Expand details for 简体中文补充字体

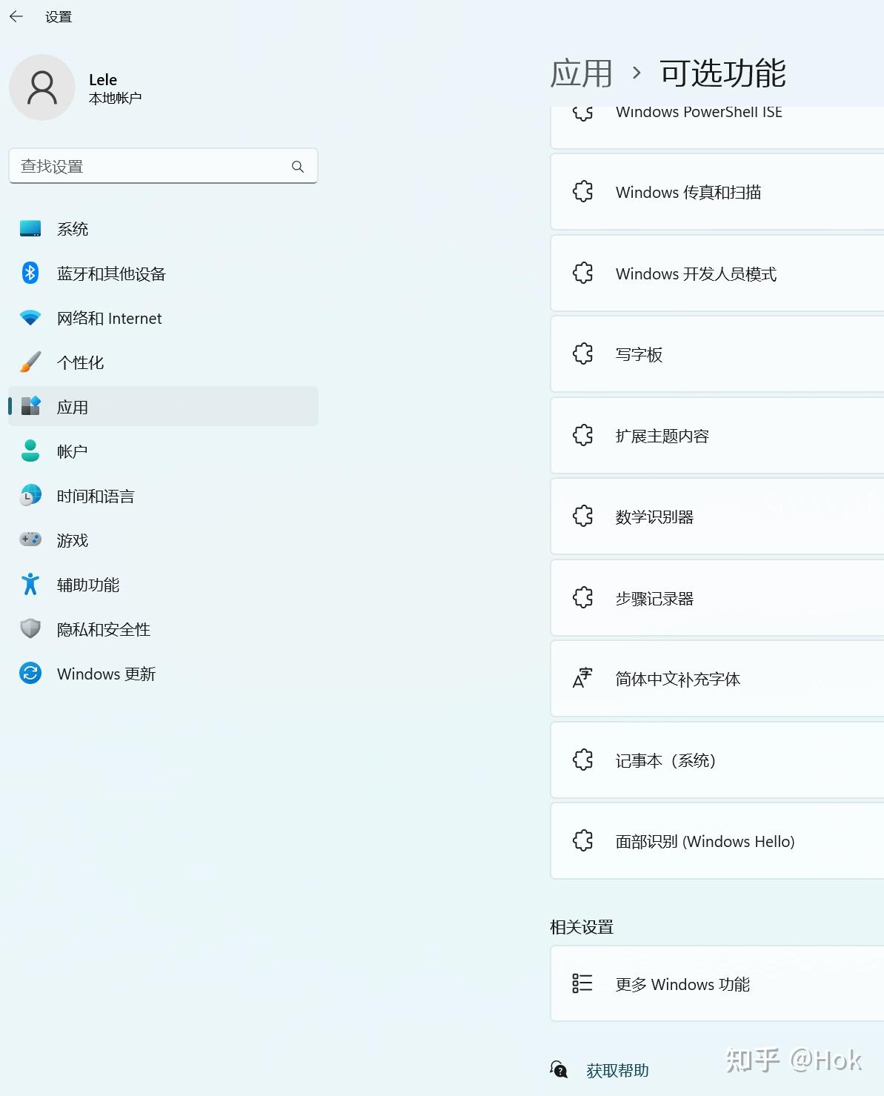pos(711,679)
